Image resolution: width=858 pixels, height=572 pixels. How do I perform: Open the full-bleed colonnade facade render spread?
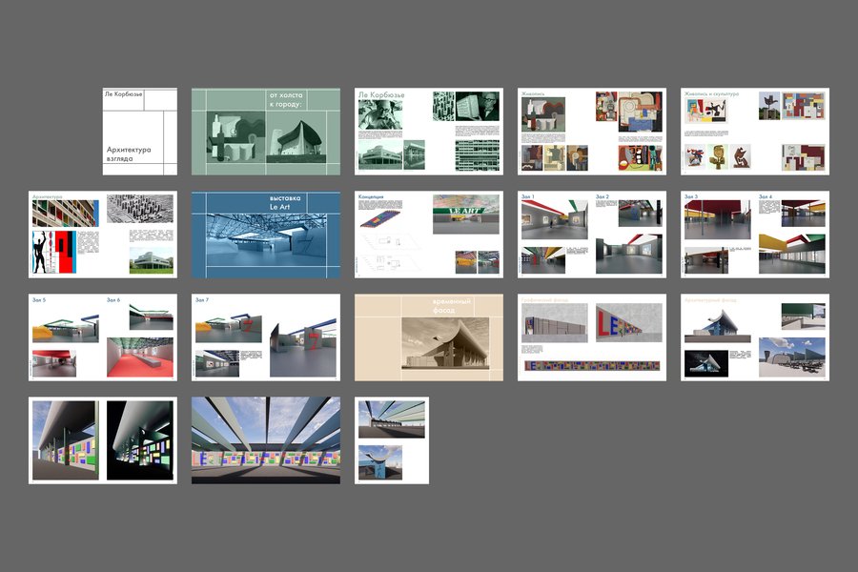tap(266, 440)
